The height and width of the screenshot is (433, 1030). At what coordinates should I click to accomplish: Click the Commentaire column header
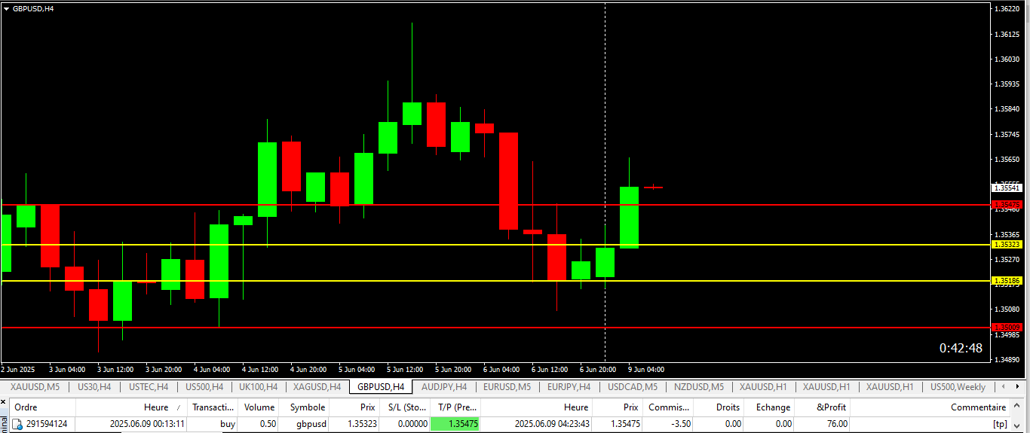(978, 407)
